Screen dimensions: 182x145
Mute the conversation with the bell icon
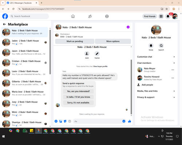151,46
